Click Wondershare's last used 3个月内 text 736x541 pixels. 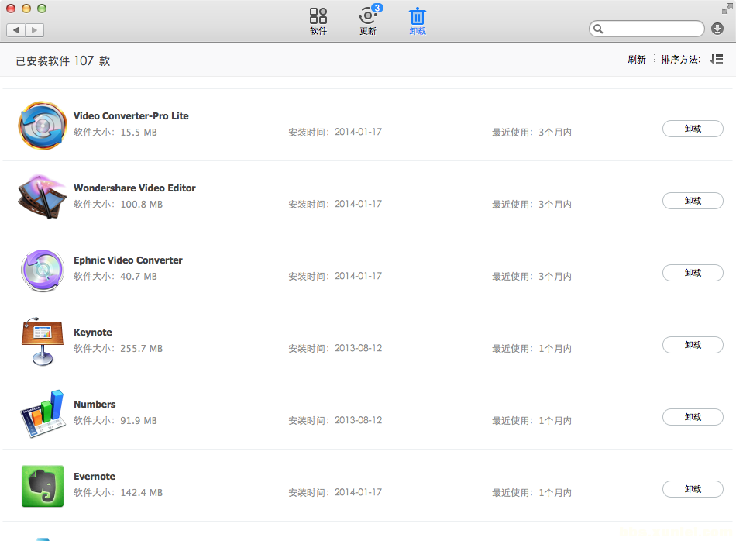[x=555, y=205]
